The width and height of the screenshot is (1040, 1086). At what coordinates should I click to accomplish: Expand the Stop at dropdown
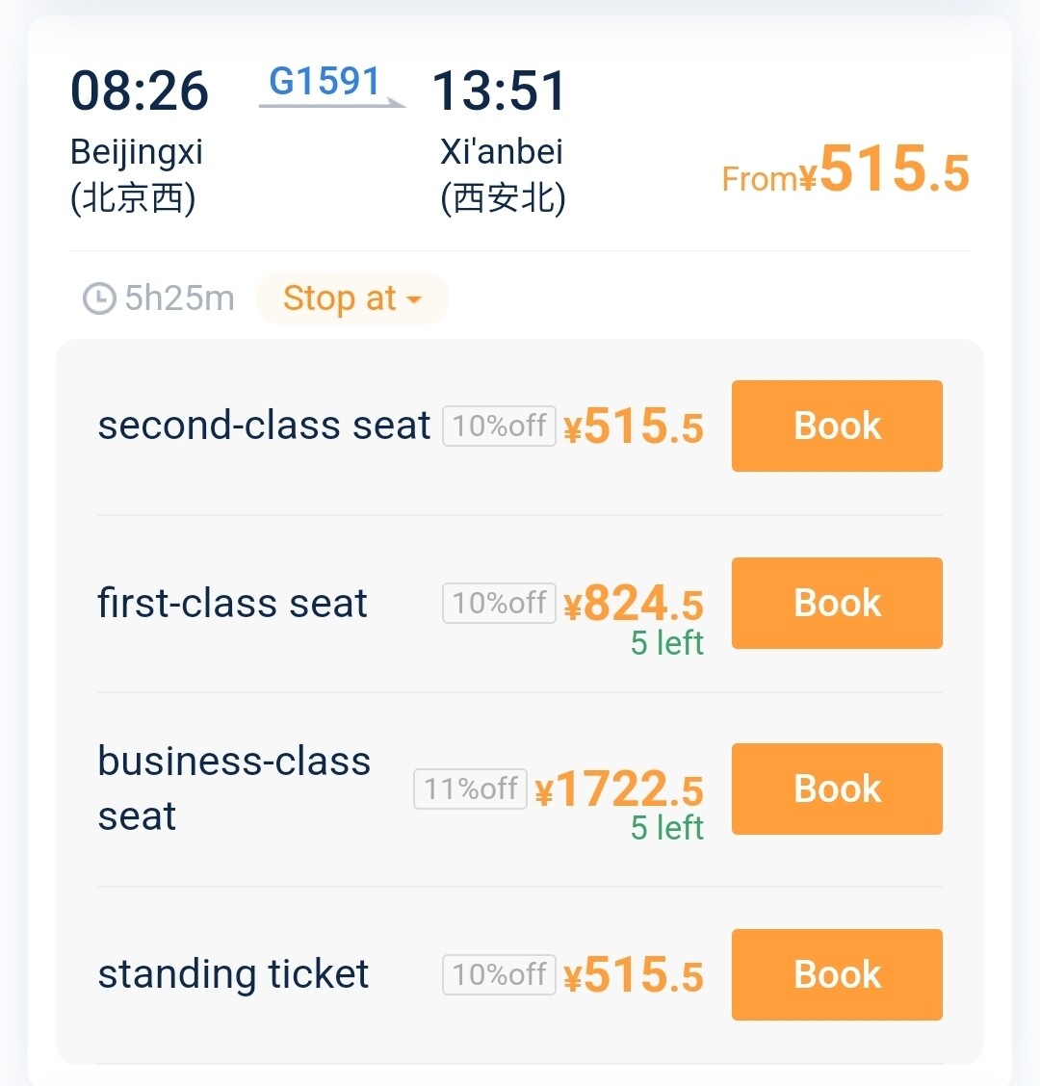(x=352, y=298)
